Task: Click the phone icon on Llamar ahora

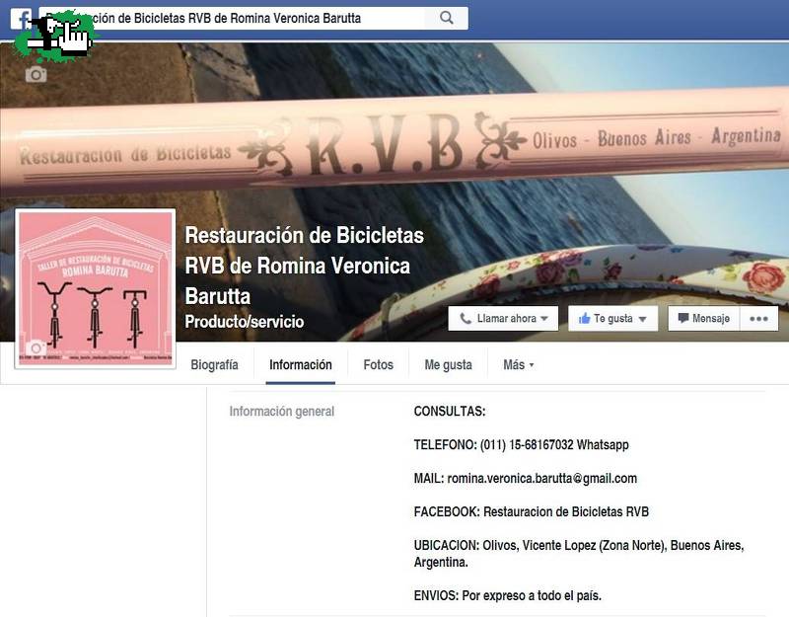Action: coord(466,318)
